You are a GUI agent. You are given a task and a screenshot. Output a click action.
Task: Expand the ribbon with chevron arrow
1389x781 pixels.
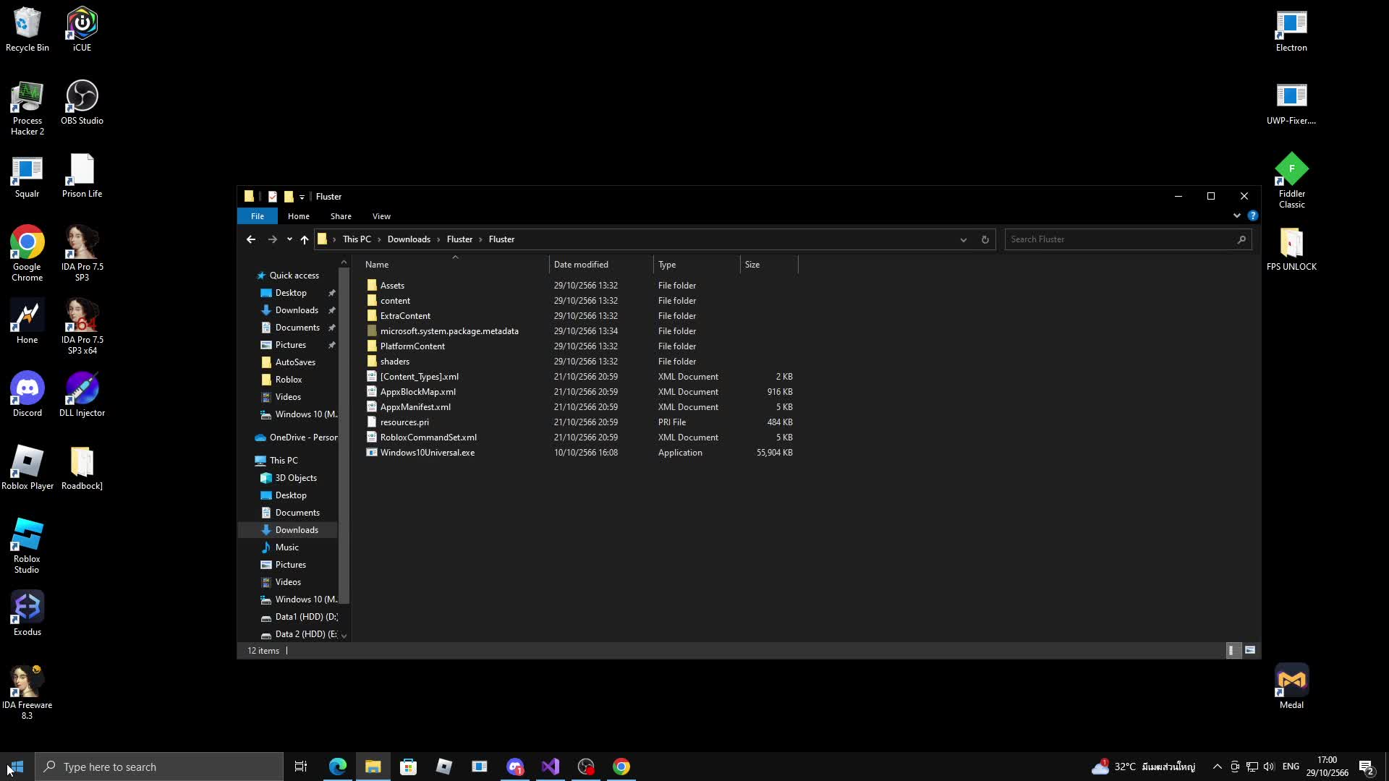click(1236, 215)
